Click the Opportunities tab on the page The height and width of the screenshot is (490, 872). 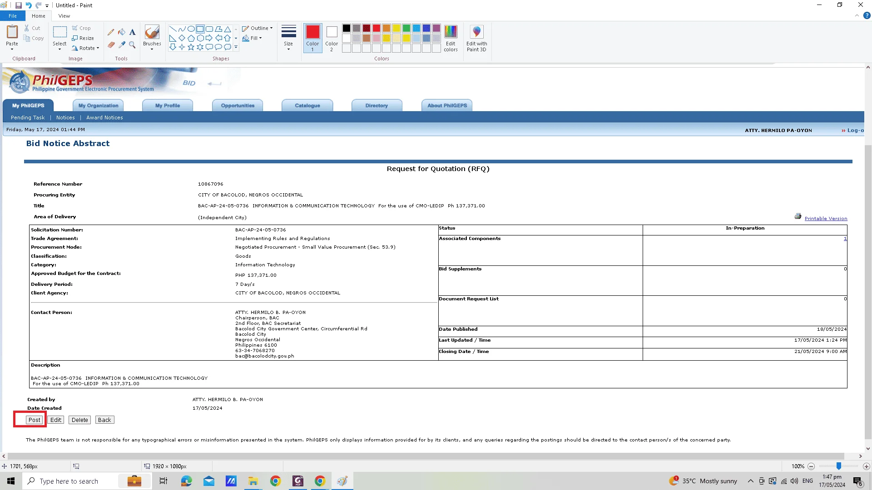click(x=238, y=105)
